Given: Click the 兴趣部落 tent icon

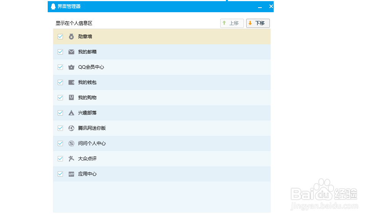Looking at the screenshot, I should [x=71, y=113].
